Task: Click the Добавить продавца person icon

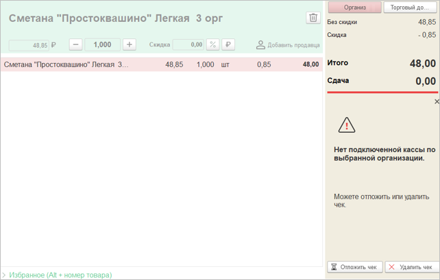Action: tap(260, 45)
